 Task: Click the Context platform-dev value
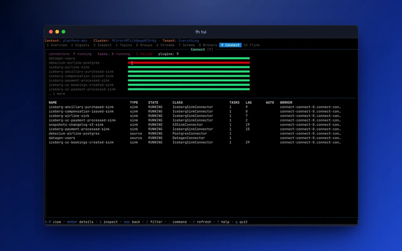point(75,41)
